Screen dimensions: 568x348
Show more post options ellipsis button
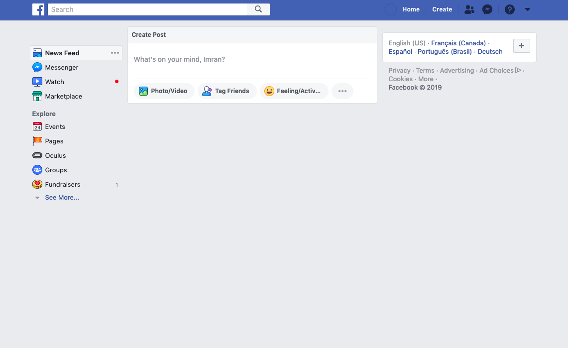[342, 91]
